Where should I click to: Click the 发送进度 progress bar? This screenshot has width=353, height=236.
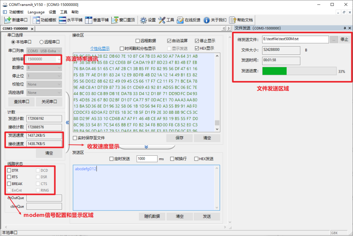click(299, 71)
